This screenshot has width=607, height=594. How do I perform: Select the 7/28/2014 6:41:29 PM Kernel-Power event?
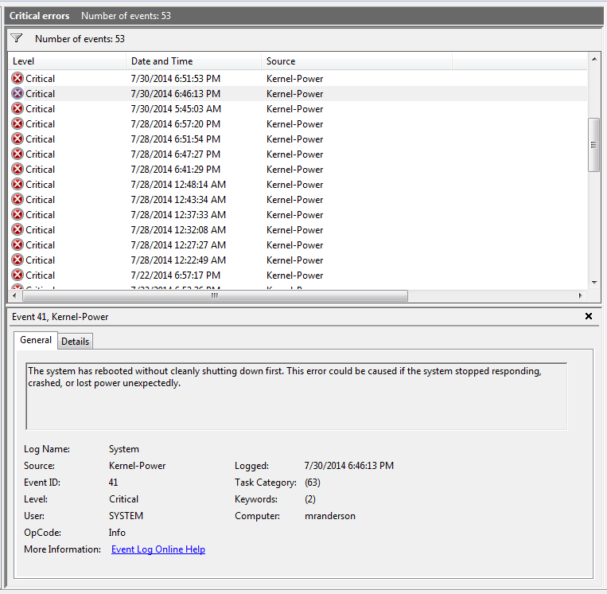coord(298,170)
